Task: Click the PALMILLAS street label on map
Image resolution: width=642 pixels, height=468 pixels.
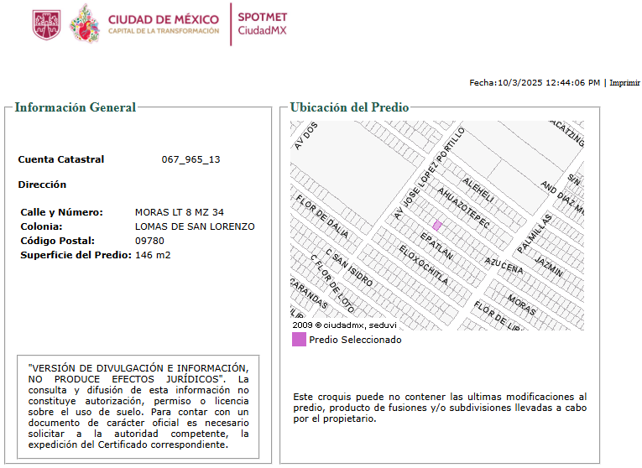Action: coord(535,234)
